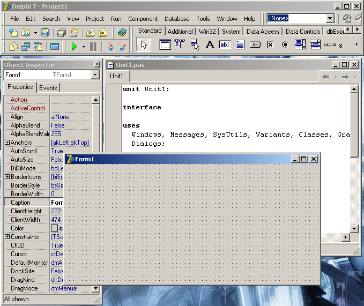Click the Save current desktop icon
This screenshot has width=364, height=306.
pos(347,18)
